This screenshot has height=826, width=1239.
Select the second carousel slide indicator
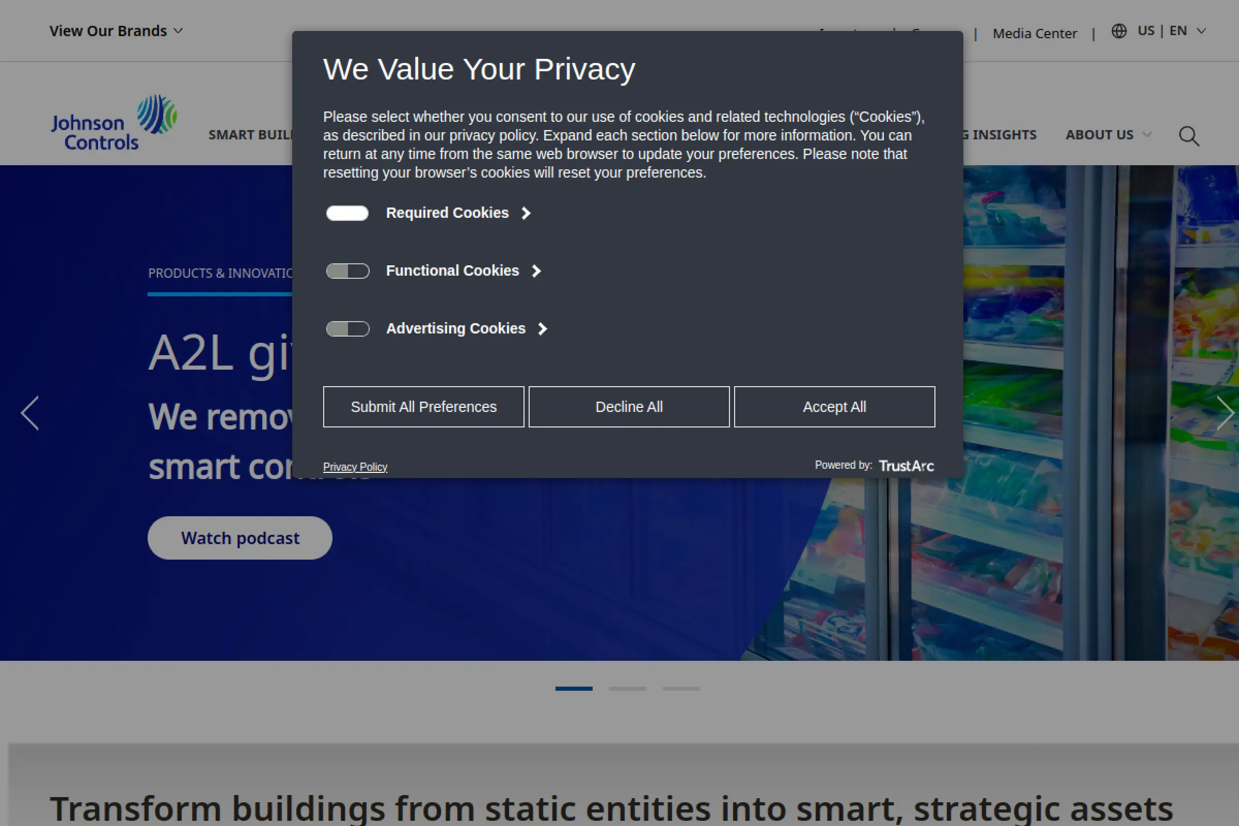pyautogui.click(x=627, y=689)
